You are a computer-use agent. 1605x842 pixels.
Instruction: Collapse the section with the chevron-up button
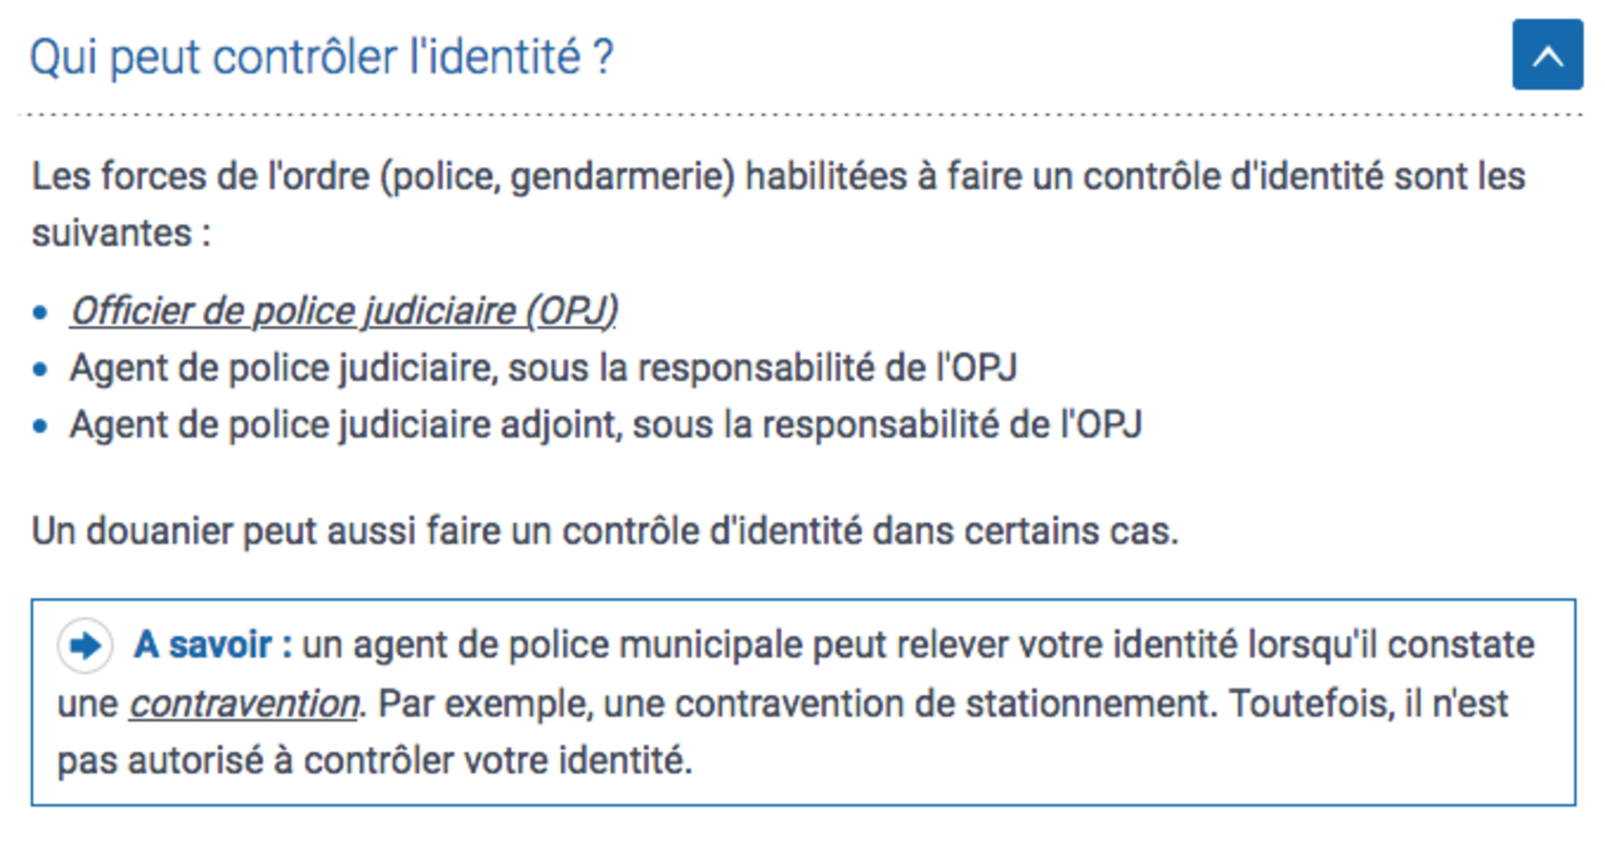point(1547,55)
